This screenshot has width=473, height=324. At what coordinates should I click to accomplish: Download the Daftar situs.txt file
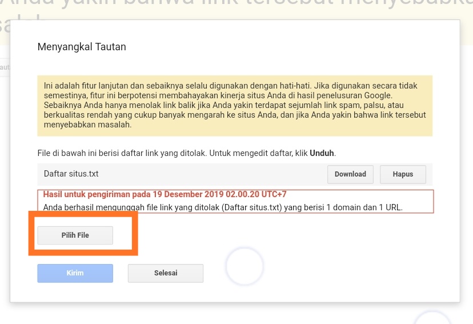point(350,174)
